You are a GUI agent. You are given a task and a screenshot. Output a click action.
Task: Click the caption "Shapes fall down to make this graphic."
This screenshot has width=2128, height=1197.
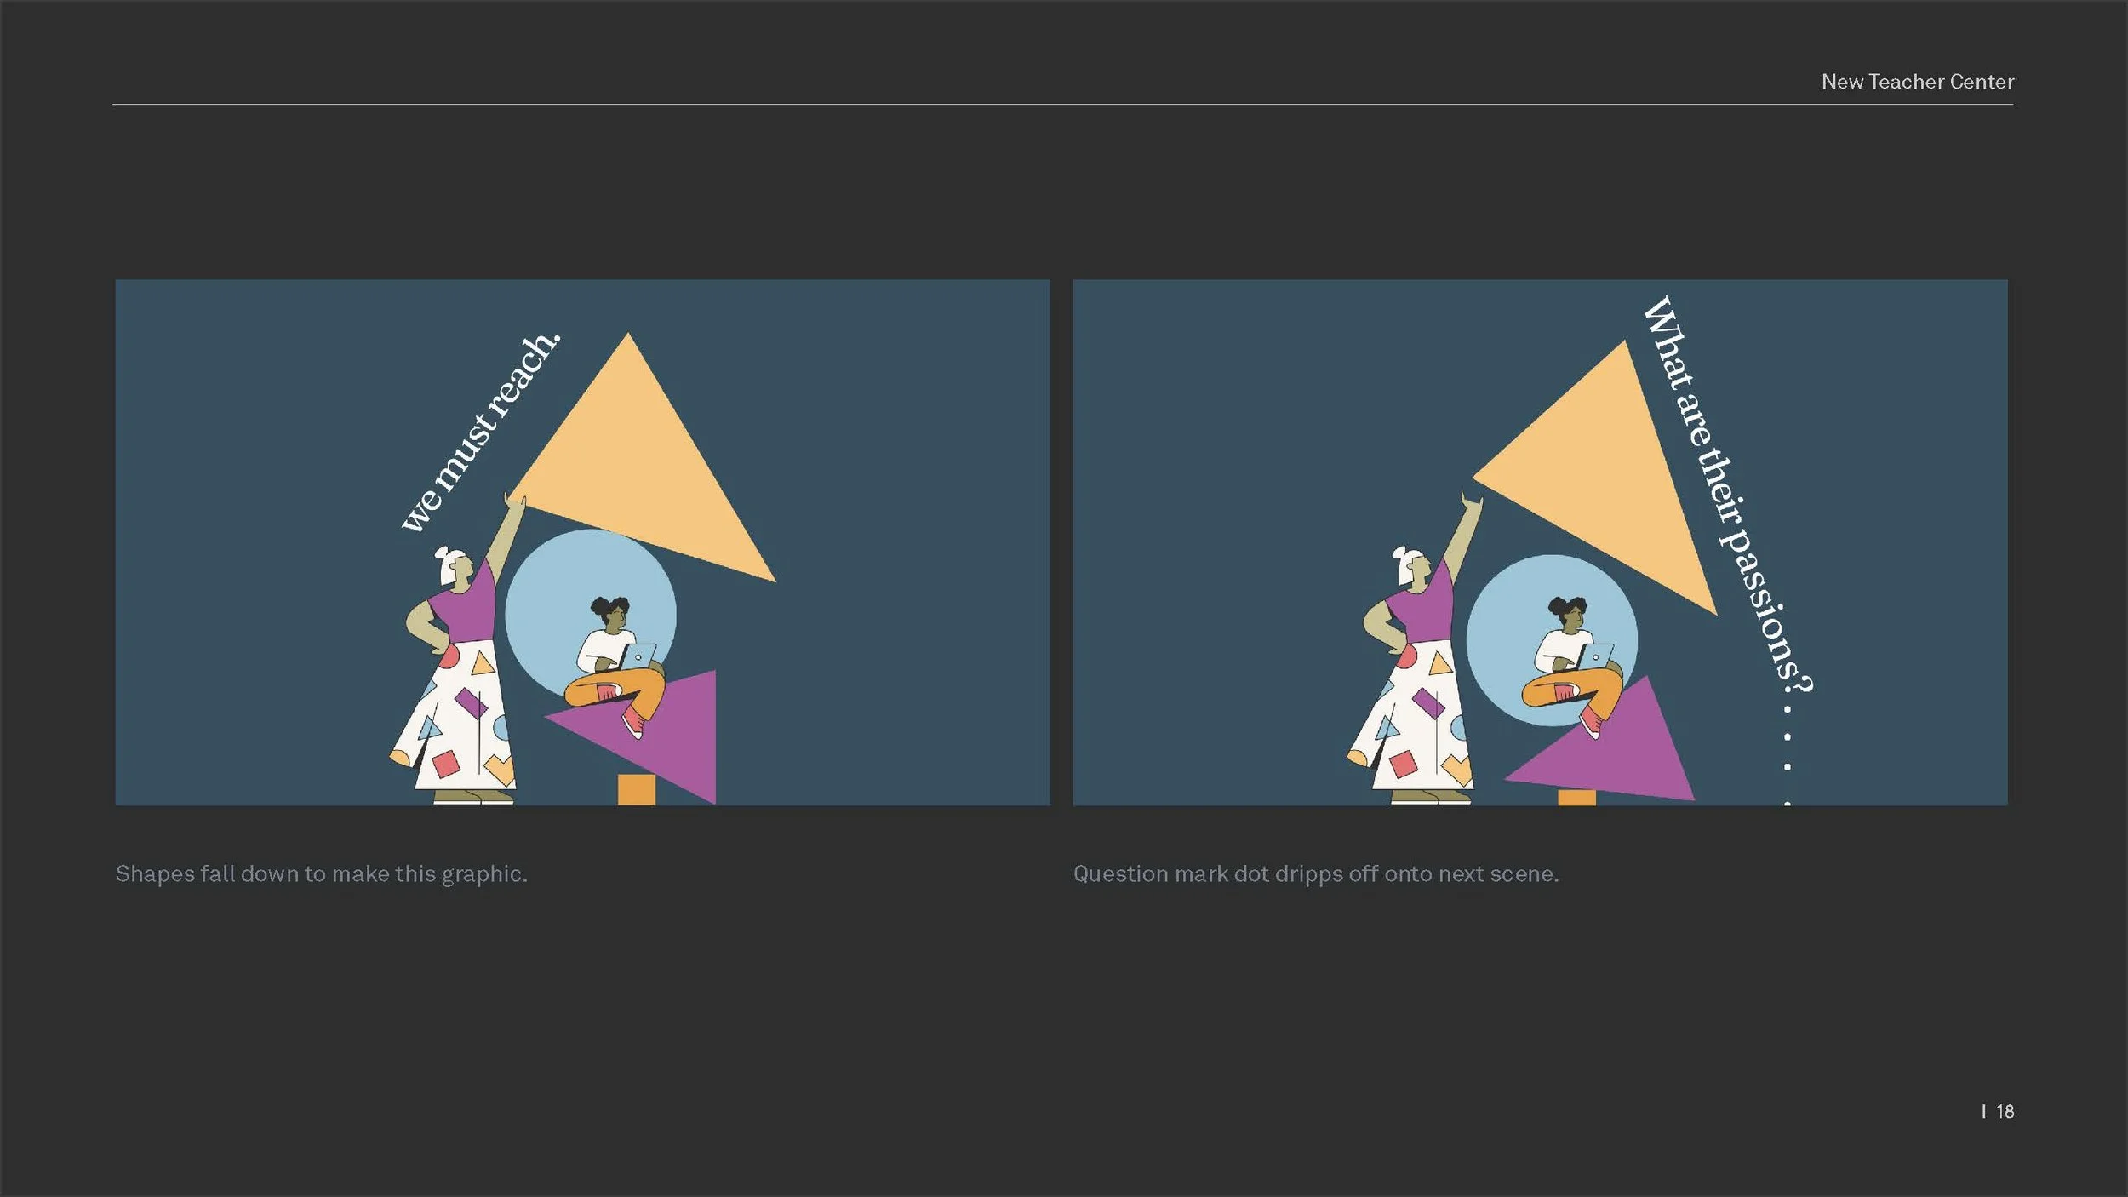click(x=322, y=874)
